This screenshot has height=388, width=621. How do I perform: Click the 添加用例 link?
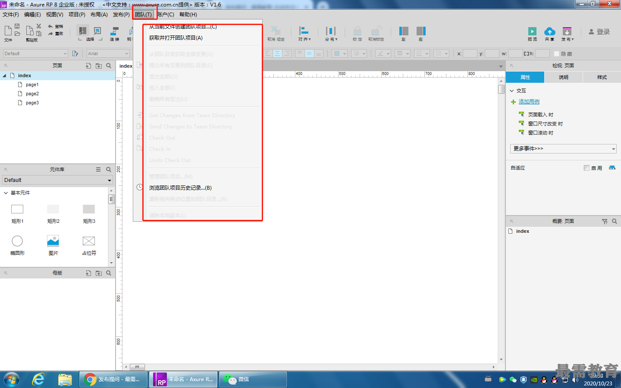pyautogui.click(x=529, y=102)
